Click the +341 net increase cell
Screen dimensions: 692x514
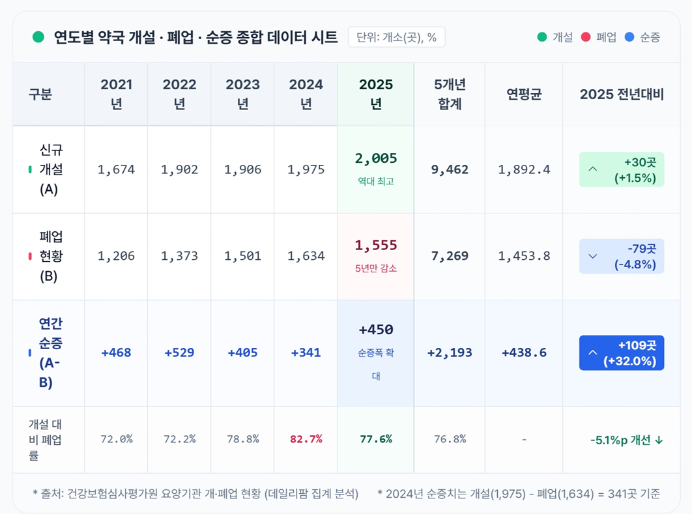[x=306, y=352]
